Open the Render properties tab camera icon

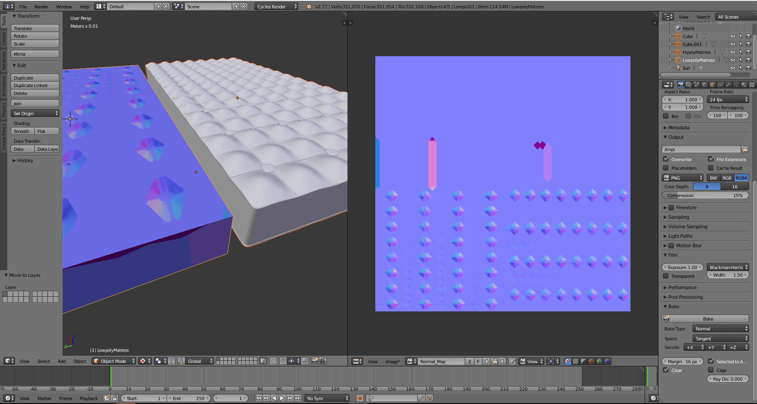[x=681, y=85]
